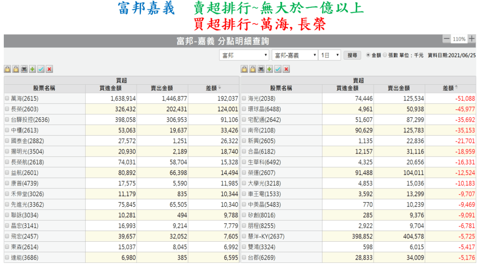Sort the 買超 table by 差額 column
483x270 pixels.
click(x=213, y=88)
